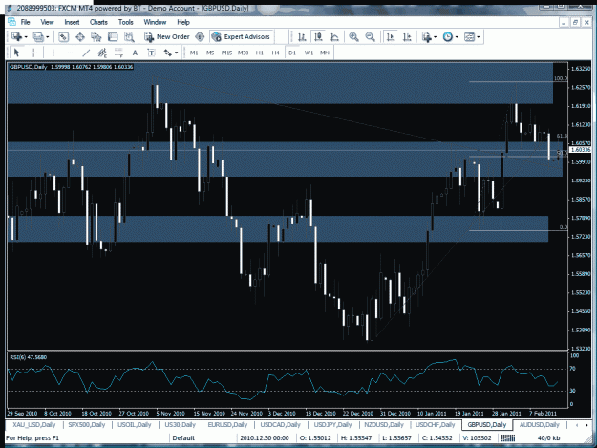Switch chart to bar chart type
597x448 pixels.
pos(302,37)
